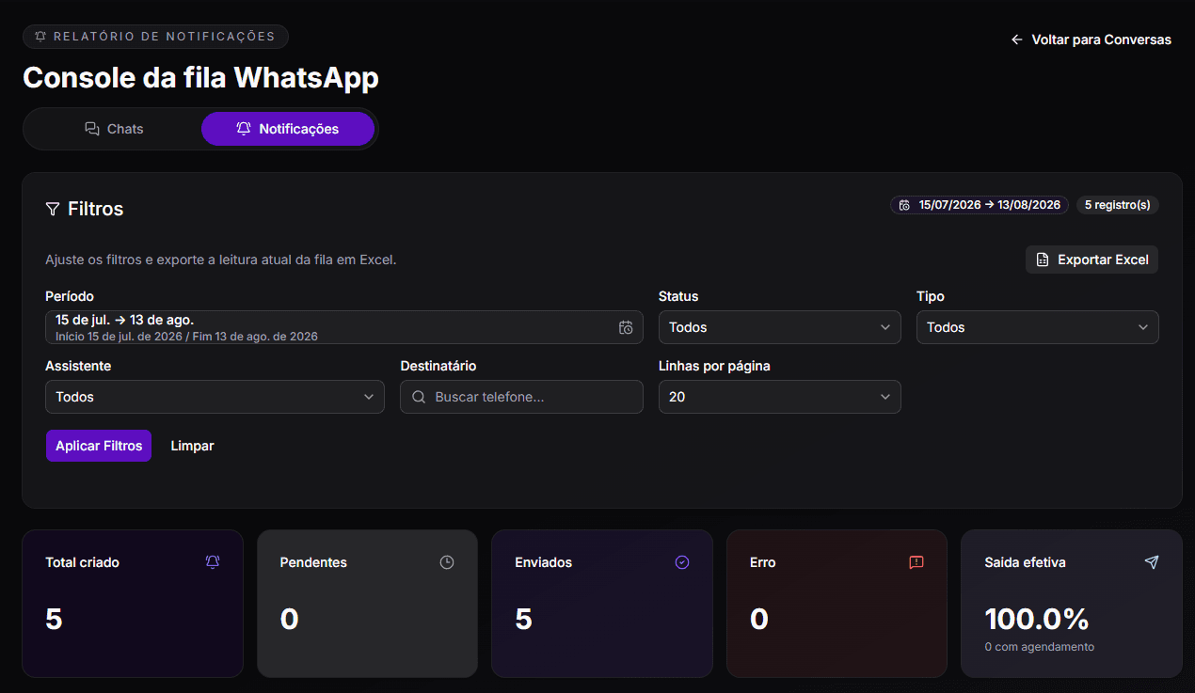This screenshot has width=1195, height=693.
Task: Click the bell icon in Relatório de Notificações badge
Action: [40, 37]
